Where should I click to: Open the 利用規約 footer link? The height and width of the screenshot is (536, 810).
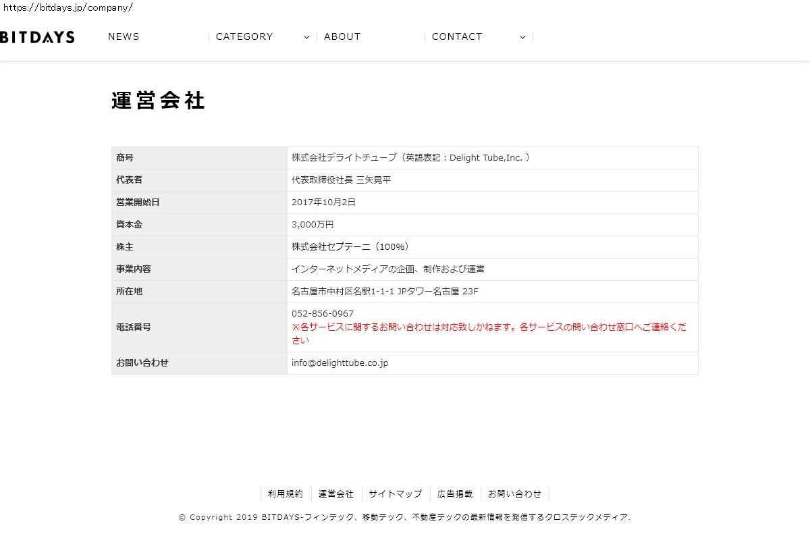click(286, 494)
